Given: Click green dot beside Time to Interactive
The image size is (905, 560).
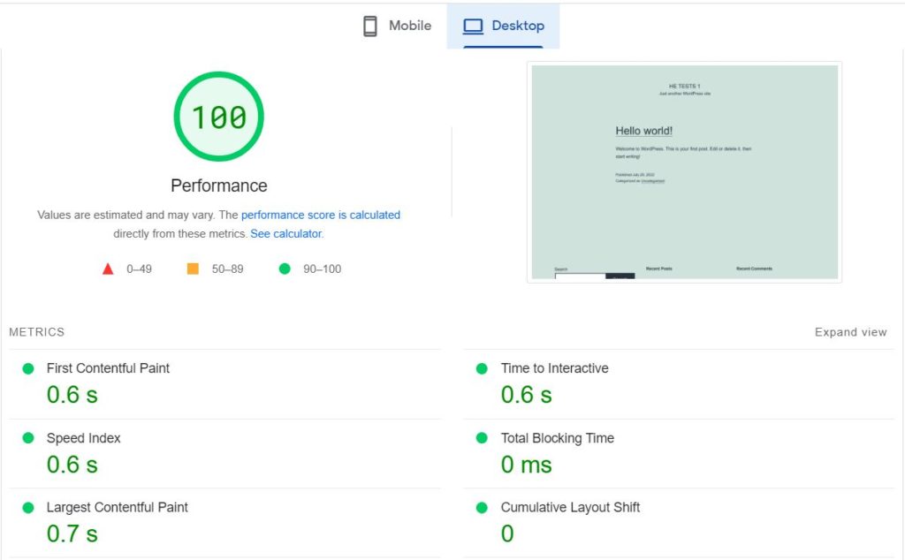Looking at the screenshot, I should [x=482, y=368].
